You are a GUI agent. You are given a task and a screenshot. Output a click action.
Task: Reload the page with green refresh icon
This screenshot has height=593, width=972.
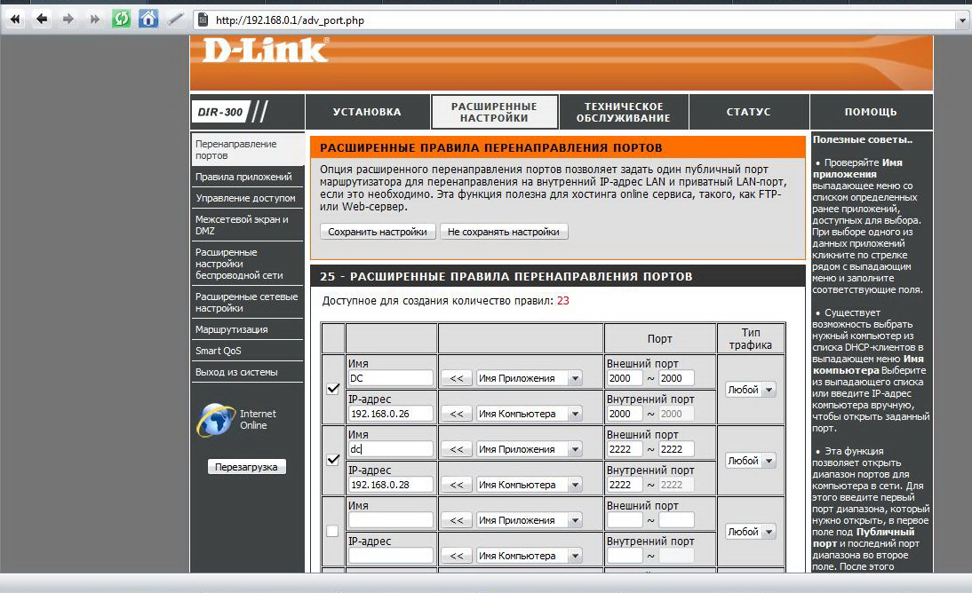pyautogui.click(x=121, y=19)
